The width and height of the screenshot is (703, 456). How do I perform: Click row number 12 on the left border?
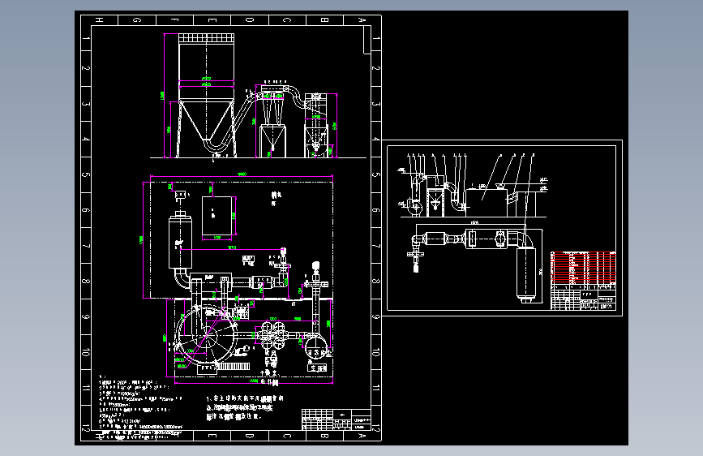[x=86, y=427]
